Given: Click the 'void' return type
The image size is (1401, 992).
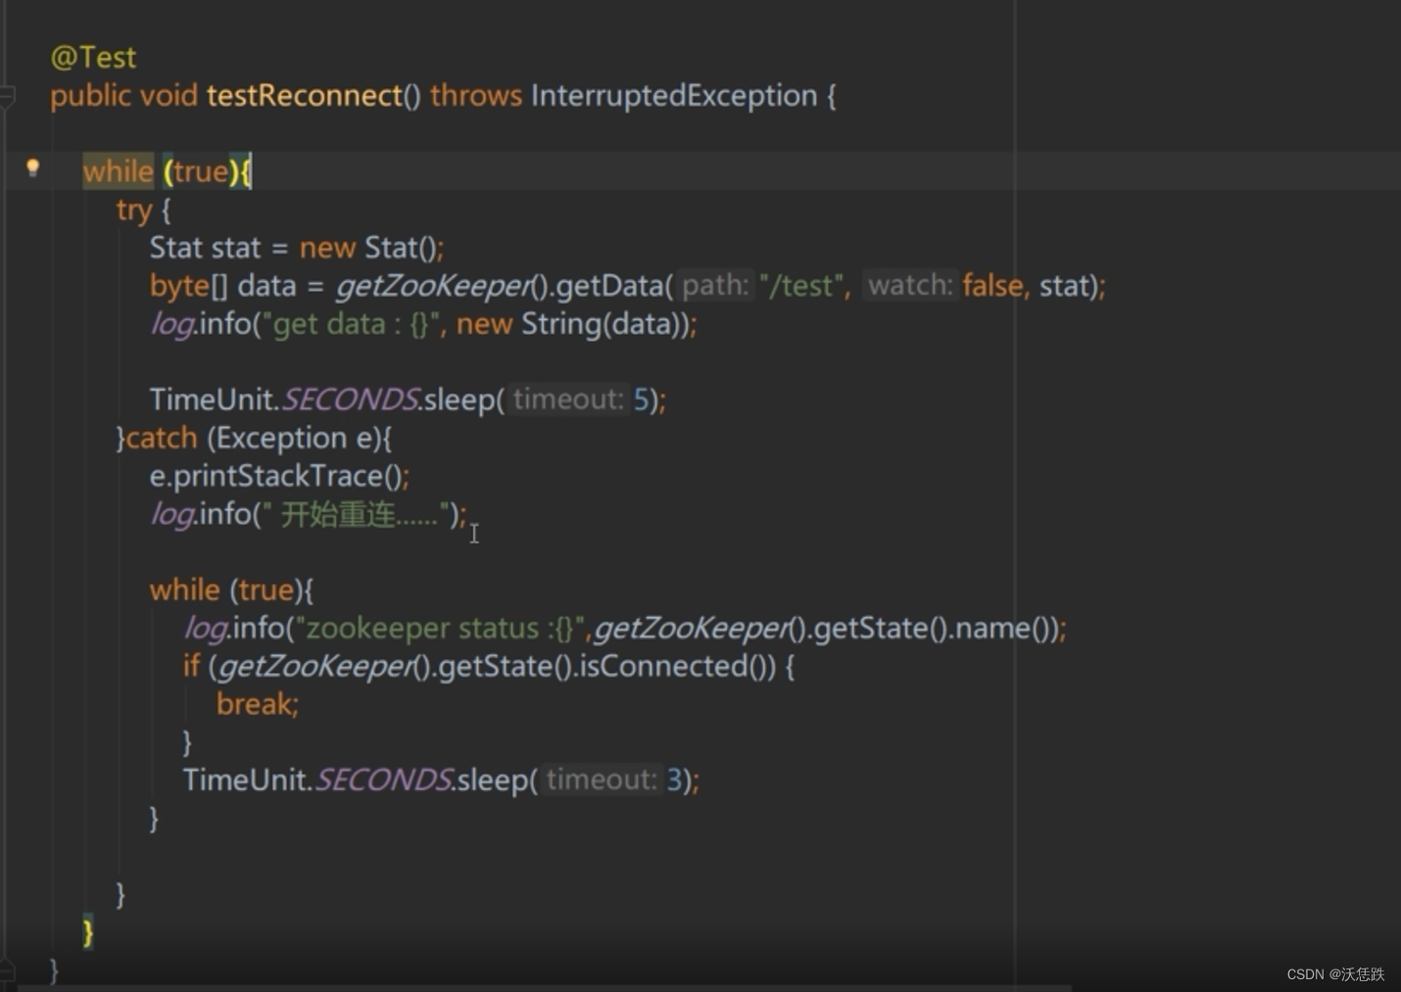Looking at the screenshot, I should 169,96.
